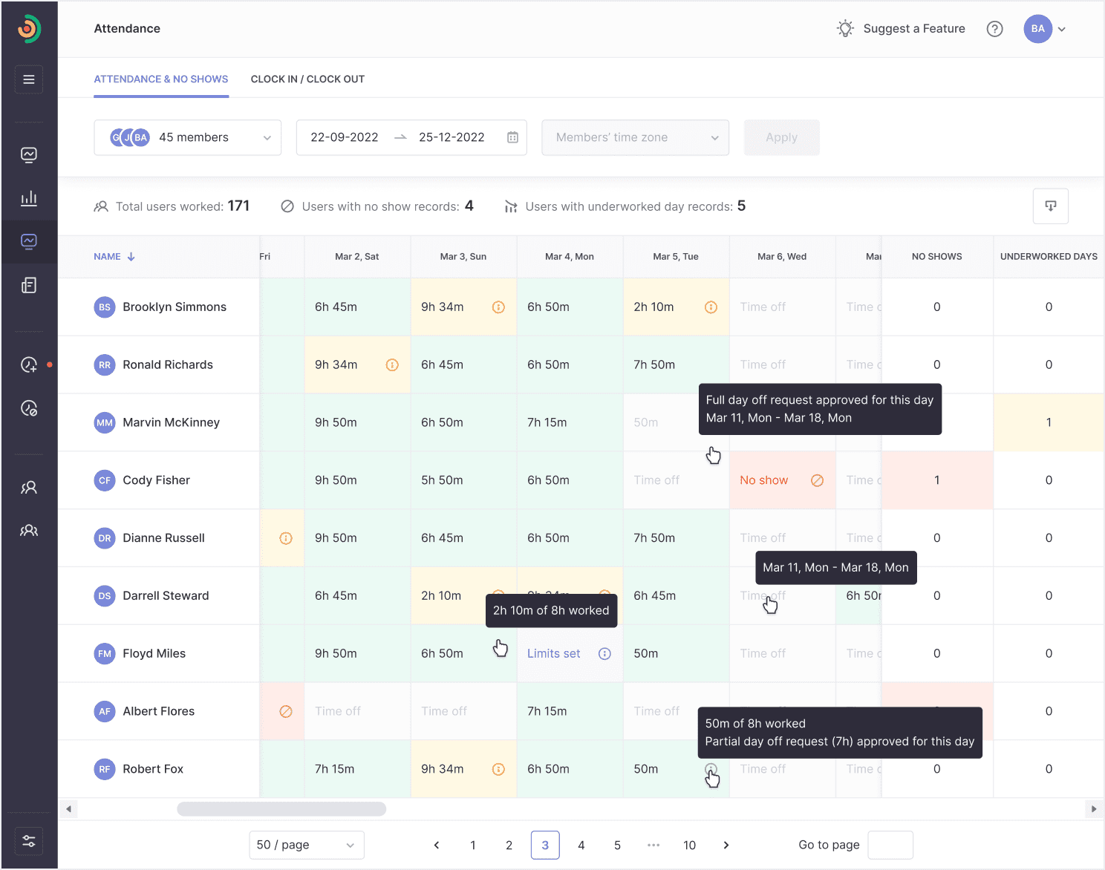Click the Apply button
Viewport: 1105px width, 870px height.
[781, 137]
